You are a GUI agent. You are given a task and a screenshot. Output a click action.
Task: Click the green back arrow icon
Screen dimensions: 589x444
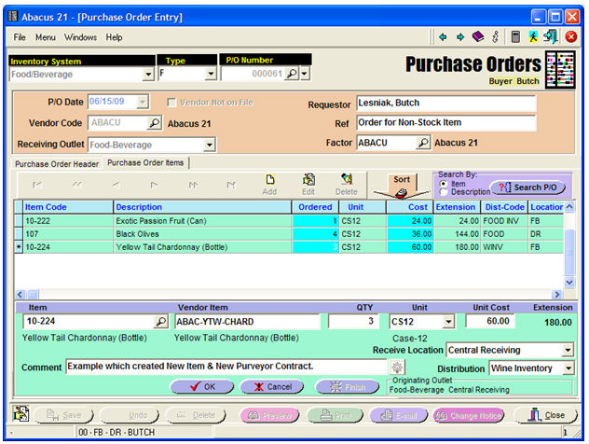point(443,37)
